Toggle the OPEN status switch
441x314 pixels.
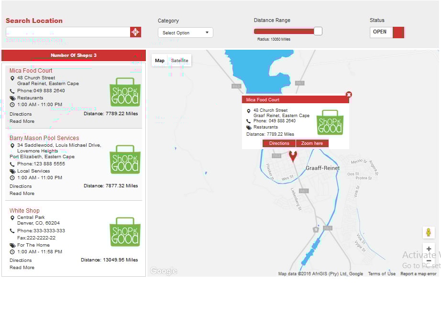tap(387, 32)
